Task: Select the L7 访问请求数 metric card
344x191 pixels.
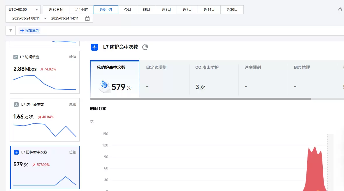Action: 45,120
